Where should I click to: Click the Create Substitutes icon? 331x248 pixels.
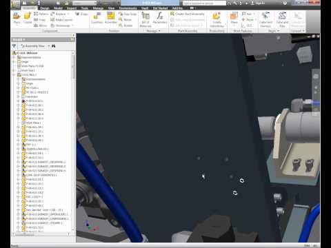[x=217, y=19]
